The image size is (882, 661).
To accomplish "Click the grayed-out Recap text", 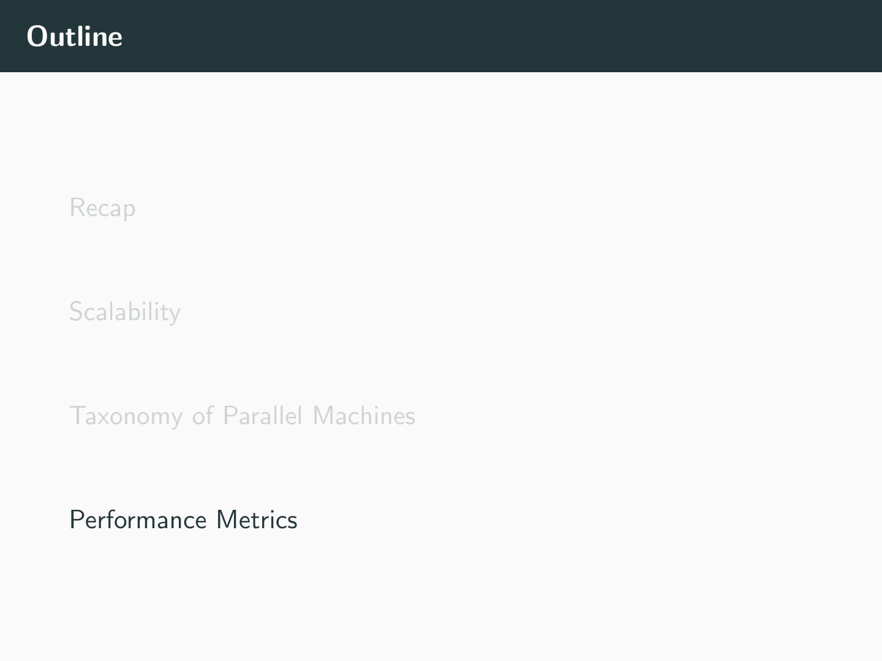I will tap(102, 208).
